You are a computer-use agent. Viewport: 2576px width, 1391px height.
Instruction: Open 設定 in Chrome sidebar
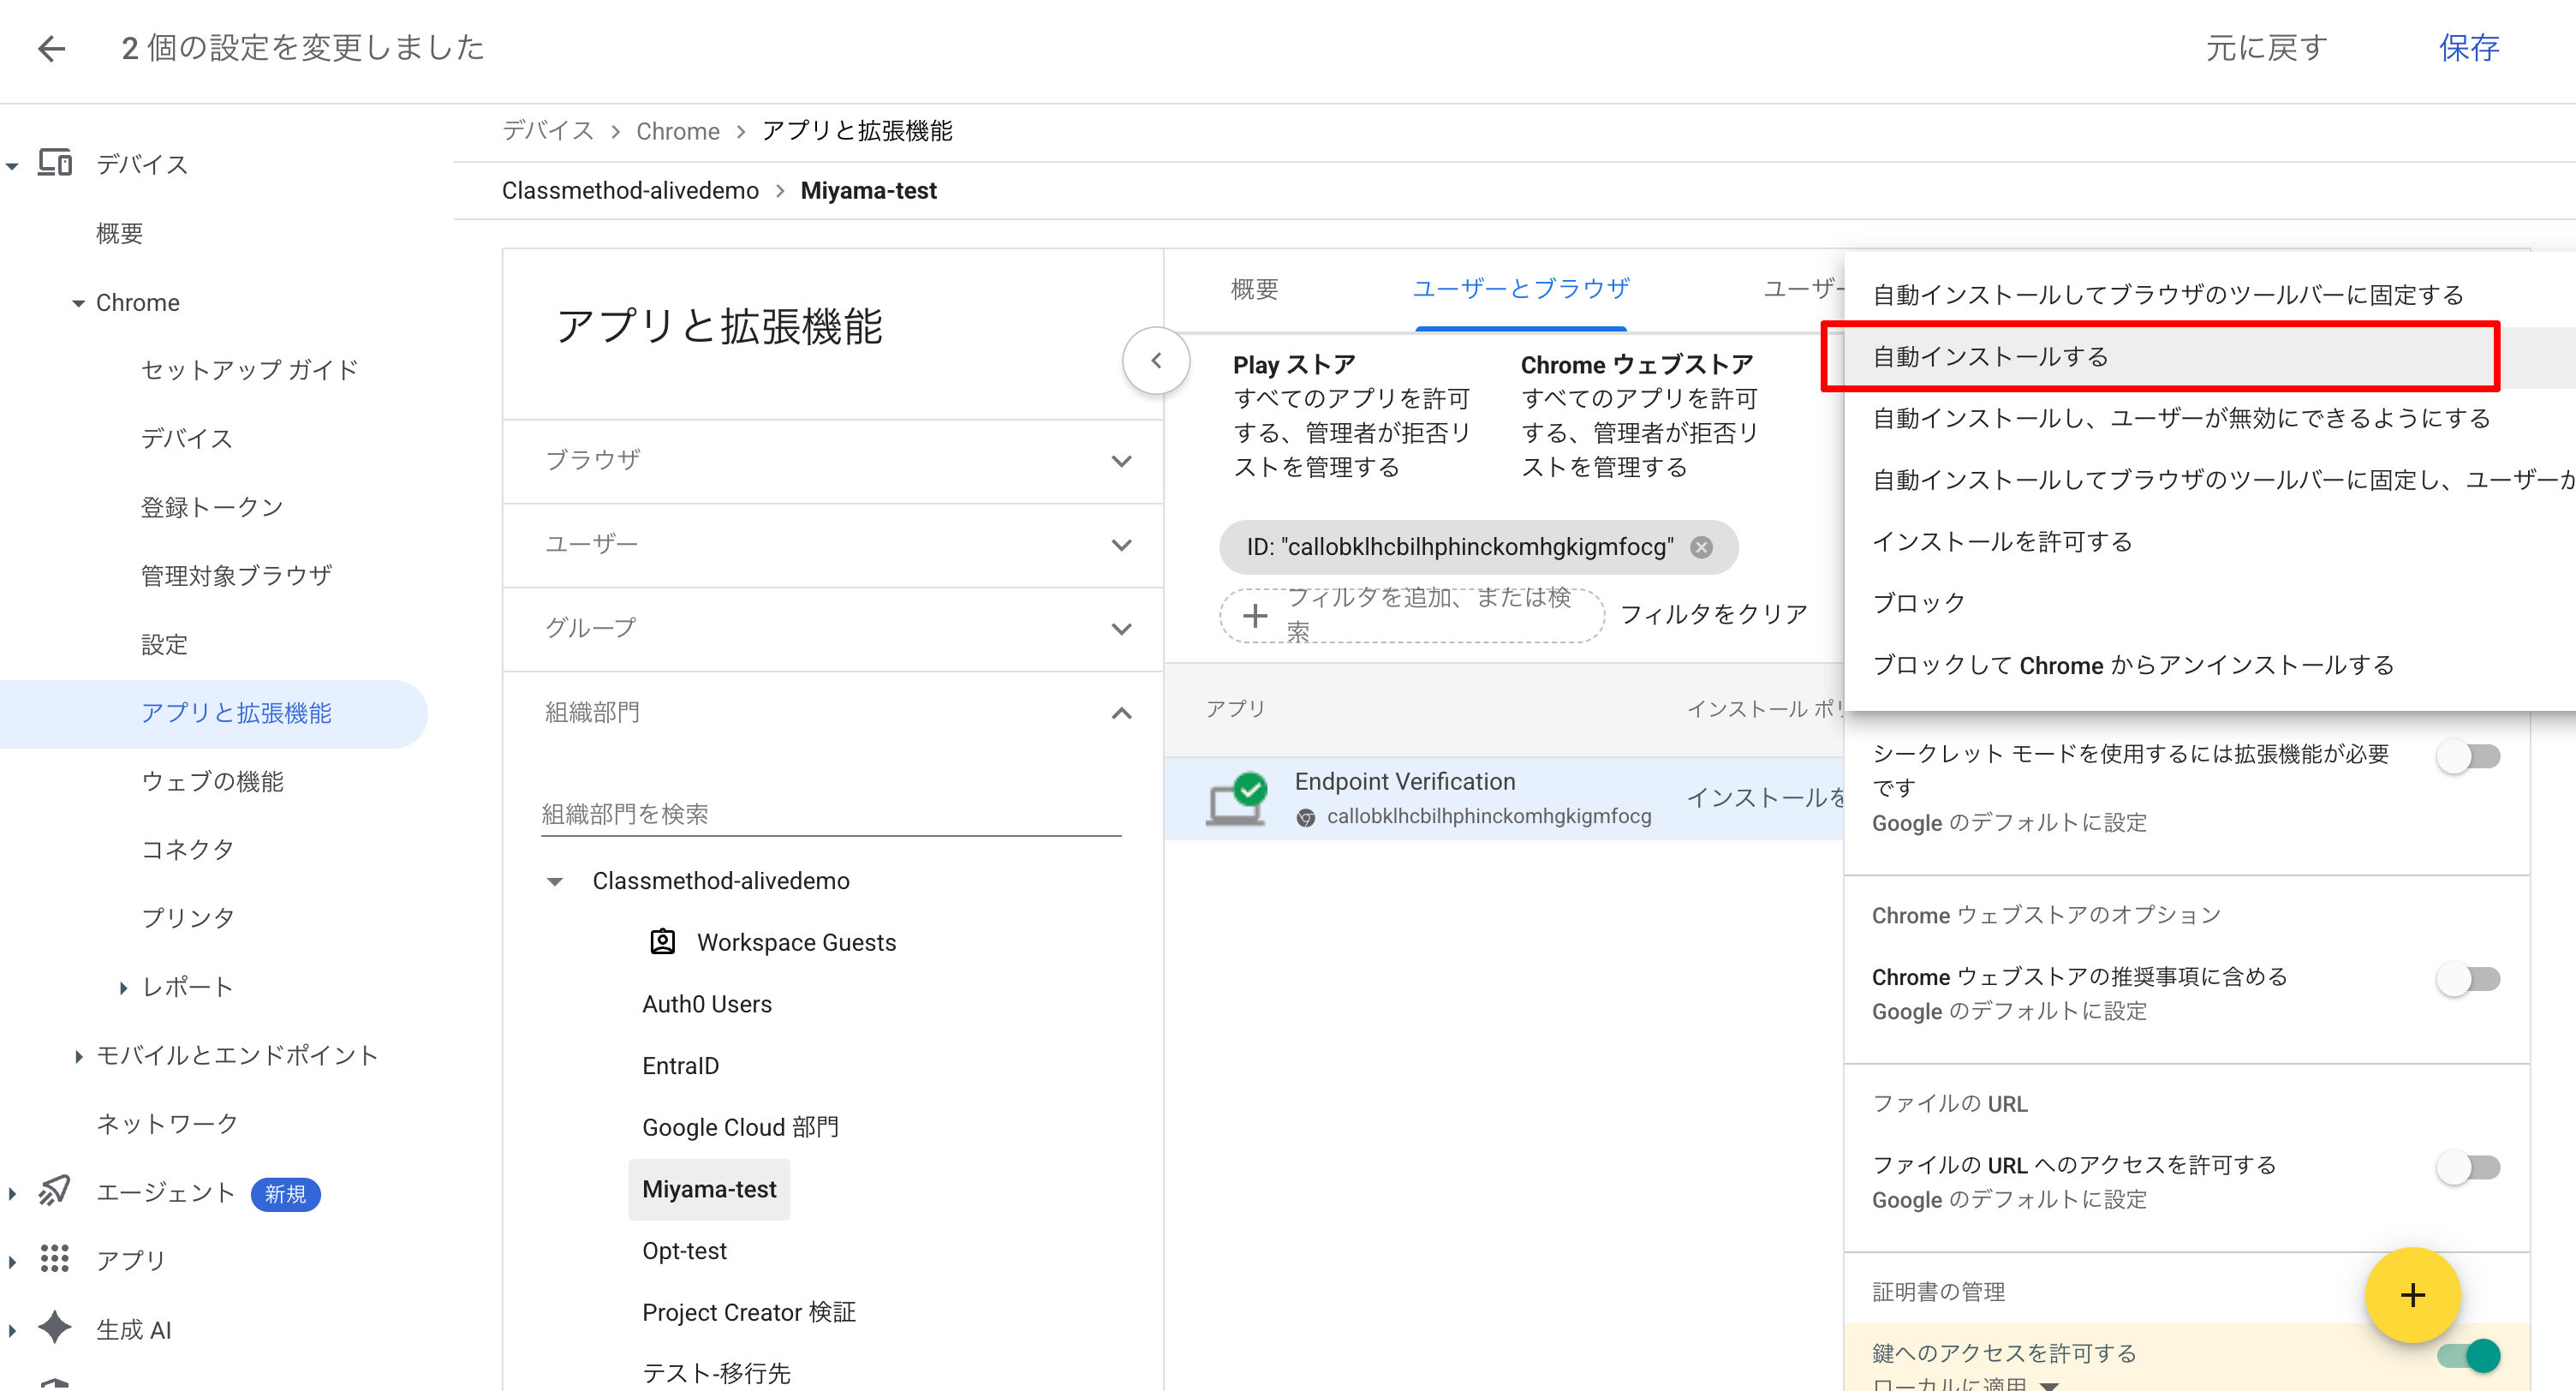pos(164,644)
